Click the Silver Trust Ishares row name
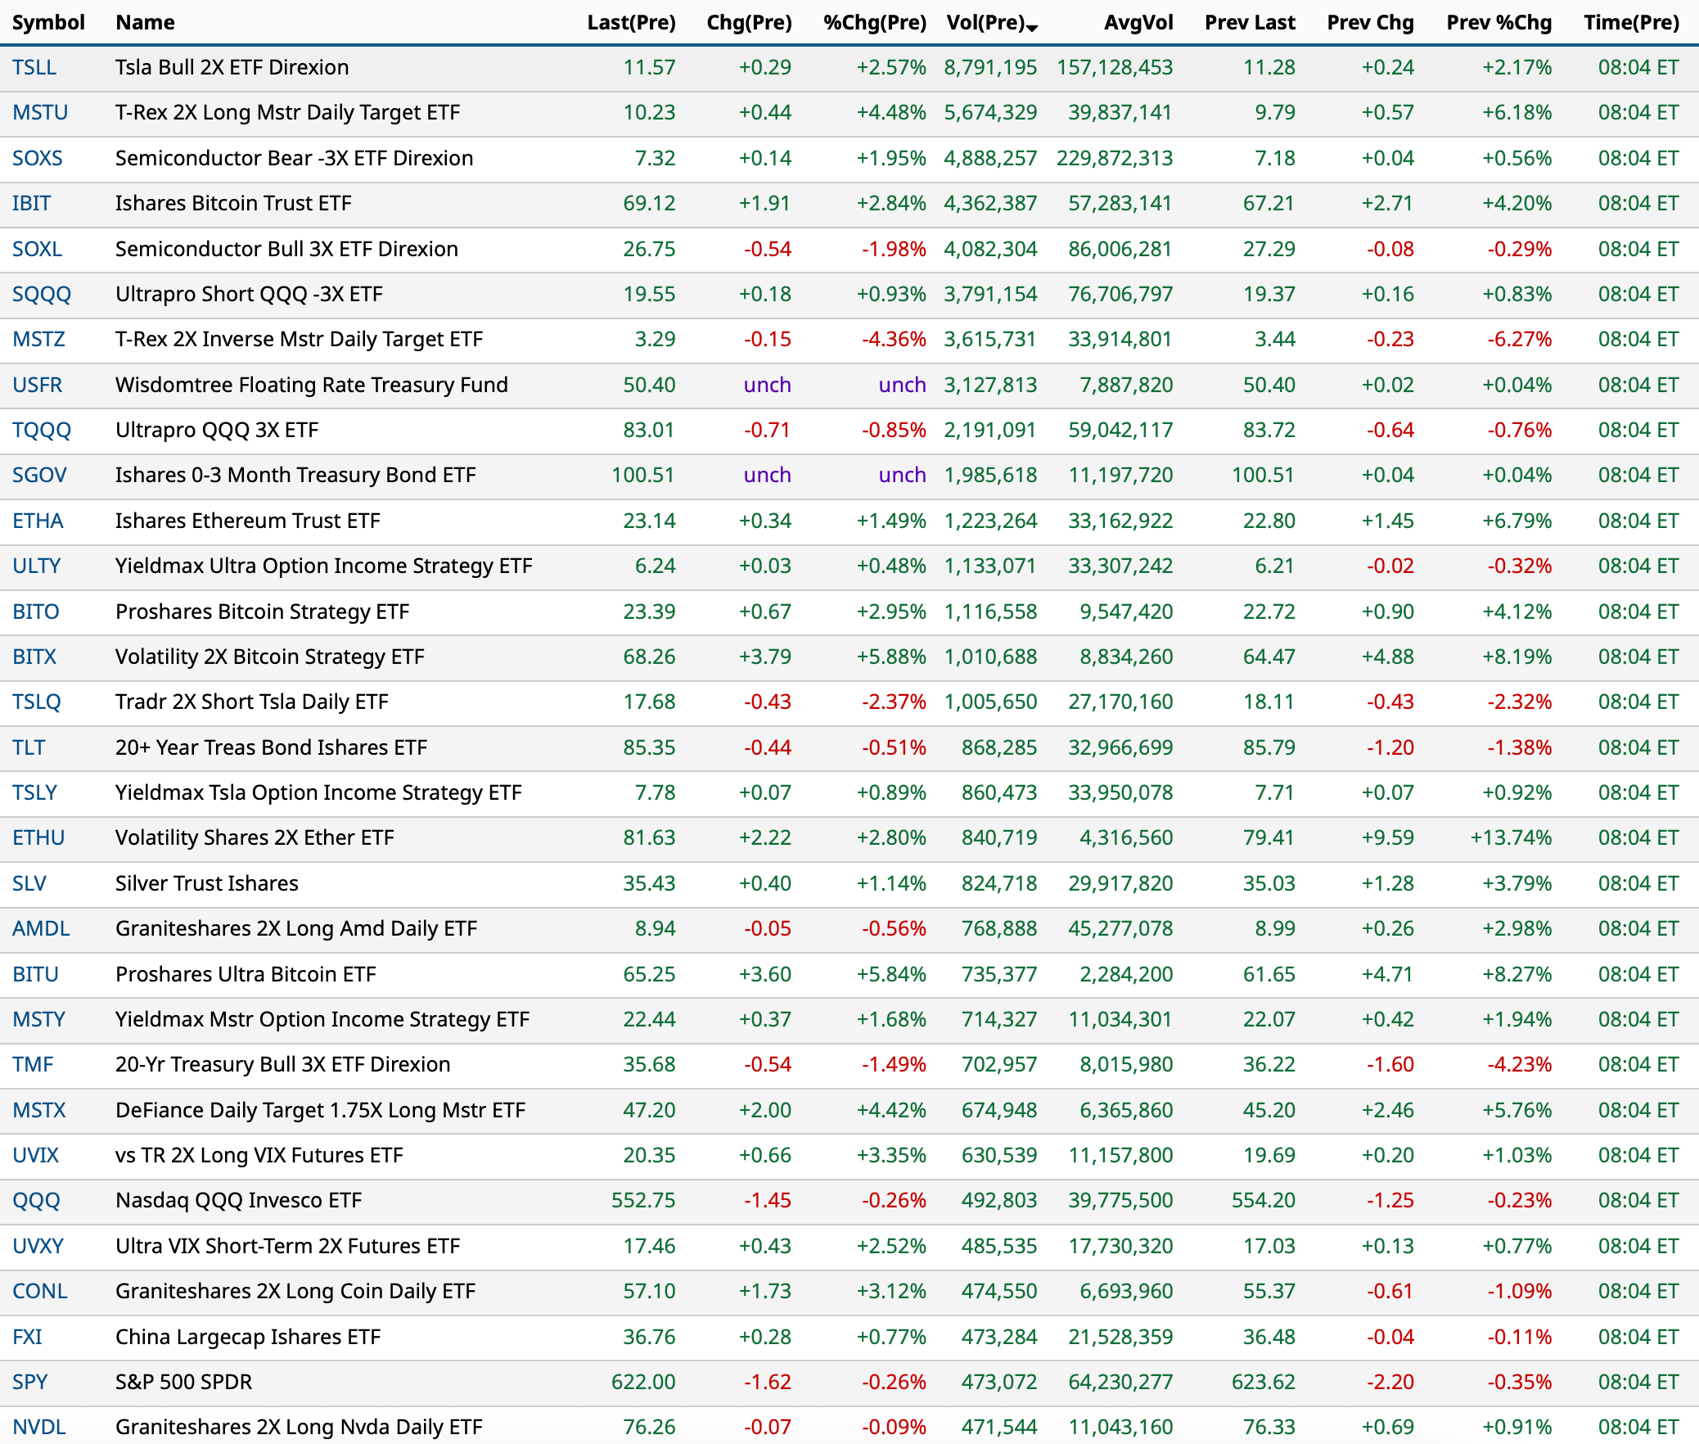Screen dimensions: 1699x1444 [206, 883]
